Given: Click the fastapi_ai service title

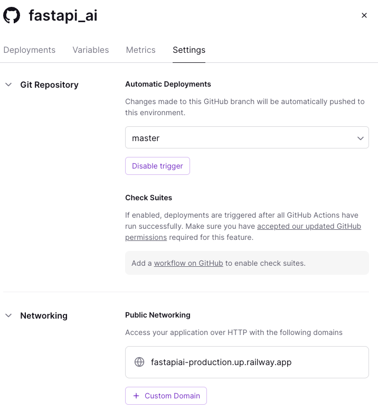Looking at the screenshot, I should coord(63,15).
